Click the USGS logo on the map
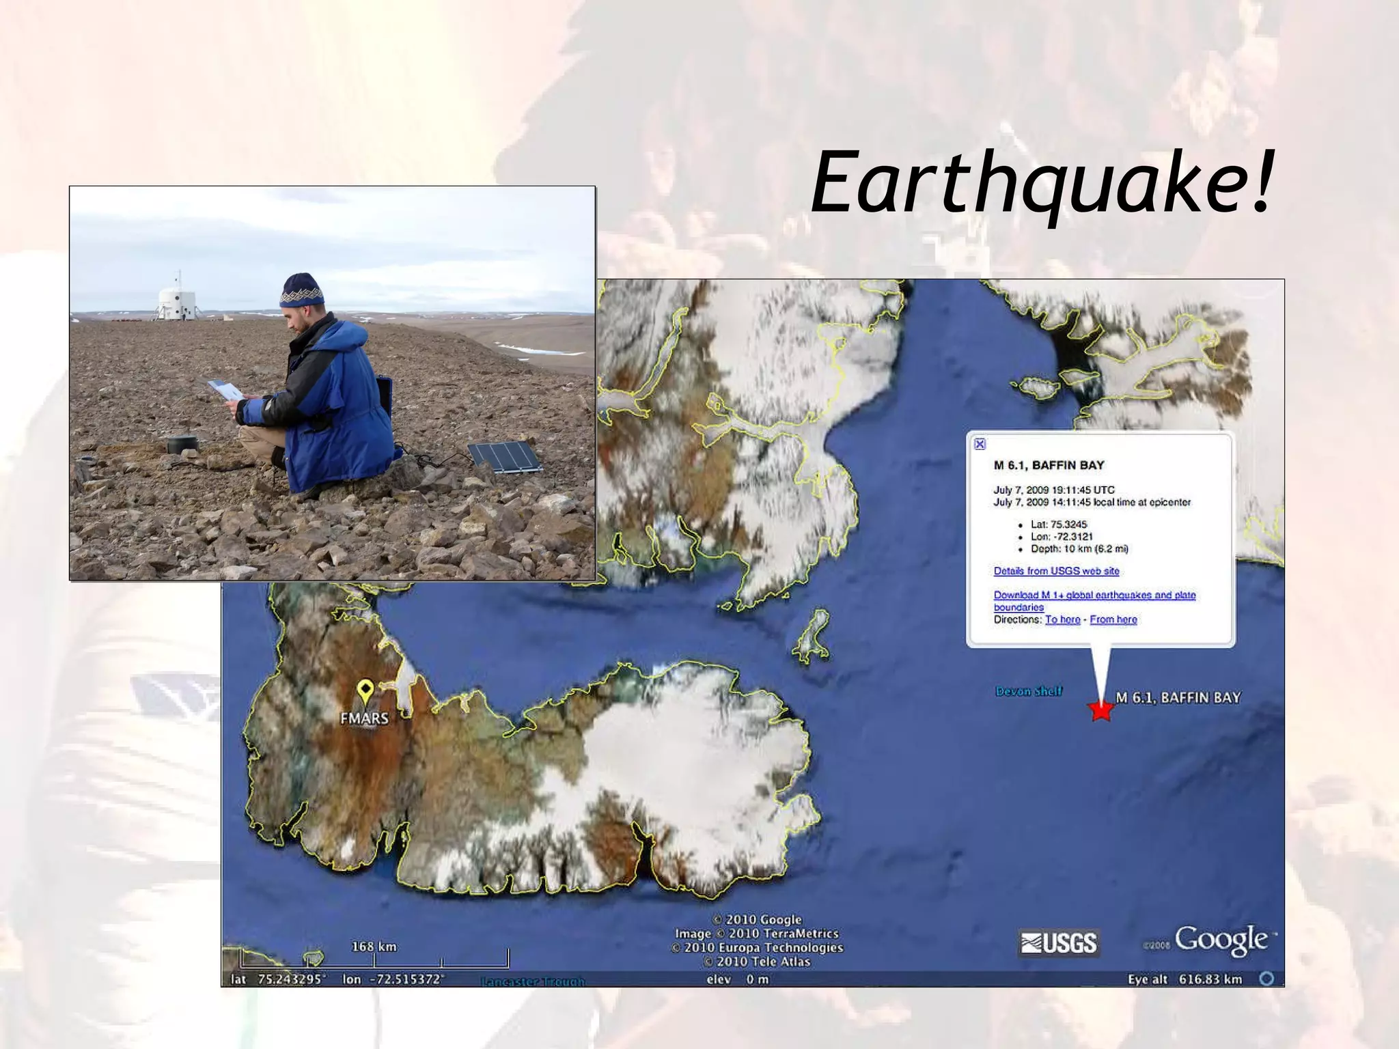Image resolution: width=1399 pixels, height=1049 pixels. (1059, 943)
